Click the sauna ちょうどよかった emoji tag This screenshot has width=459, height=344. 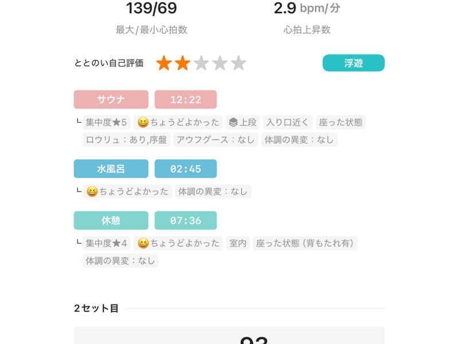coord(178,122)
